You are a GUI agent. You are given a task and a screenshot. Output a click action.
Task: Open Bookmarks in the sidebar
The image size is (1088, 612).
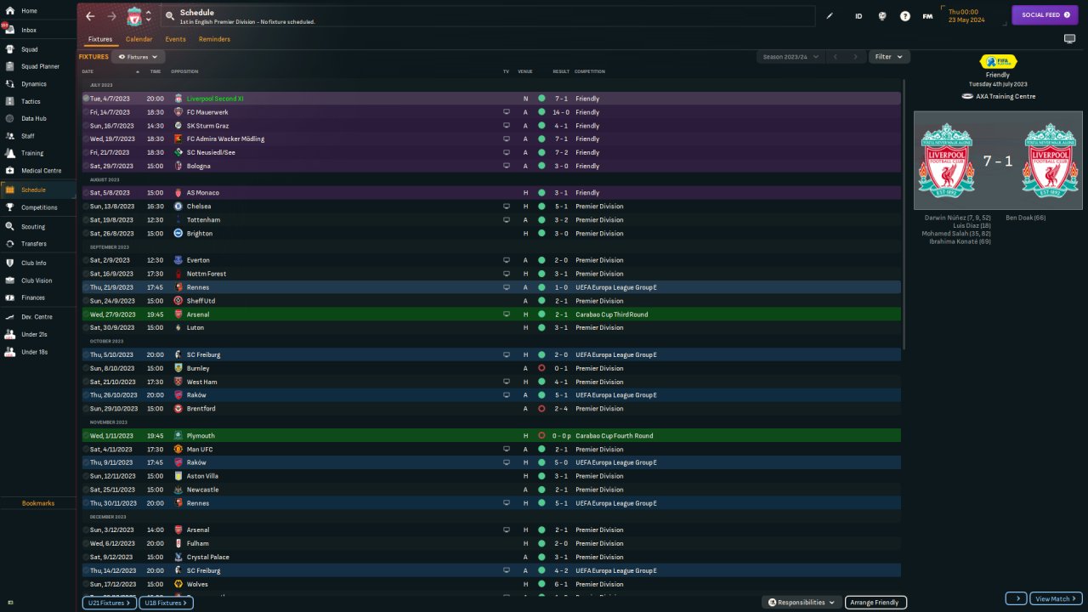[38, 503]
